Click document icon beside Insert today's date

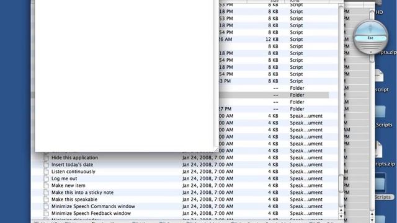[46, 165]
